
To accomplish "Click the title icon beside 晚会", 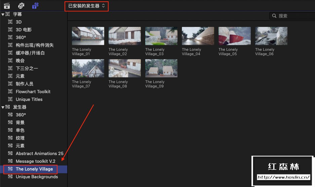I will [x=10, y=61].
